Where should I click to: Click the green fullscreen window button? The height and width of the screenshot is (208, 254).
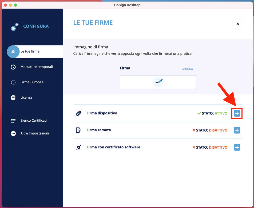[16, 5]
